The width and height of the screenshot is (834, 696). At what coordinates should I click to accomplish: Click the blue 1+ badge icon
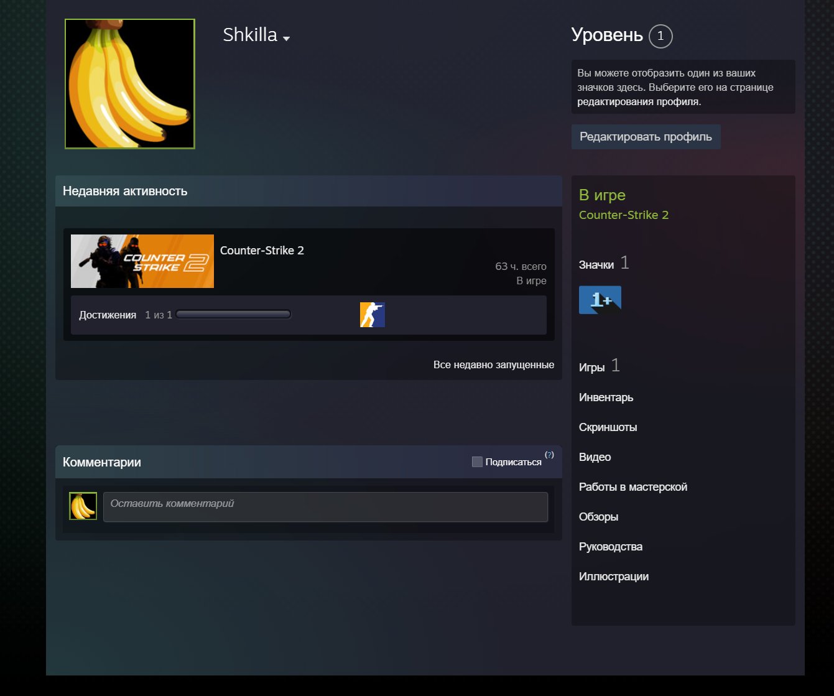pyautogui.click(x=600, y=300)
